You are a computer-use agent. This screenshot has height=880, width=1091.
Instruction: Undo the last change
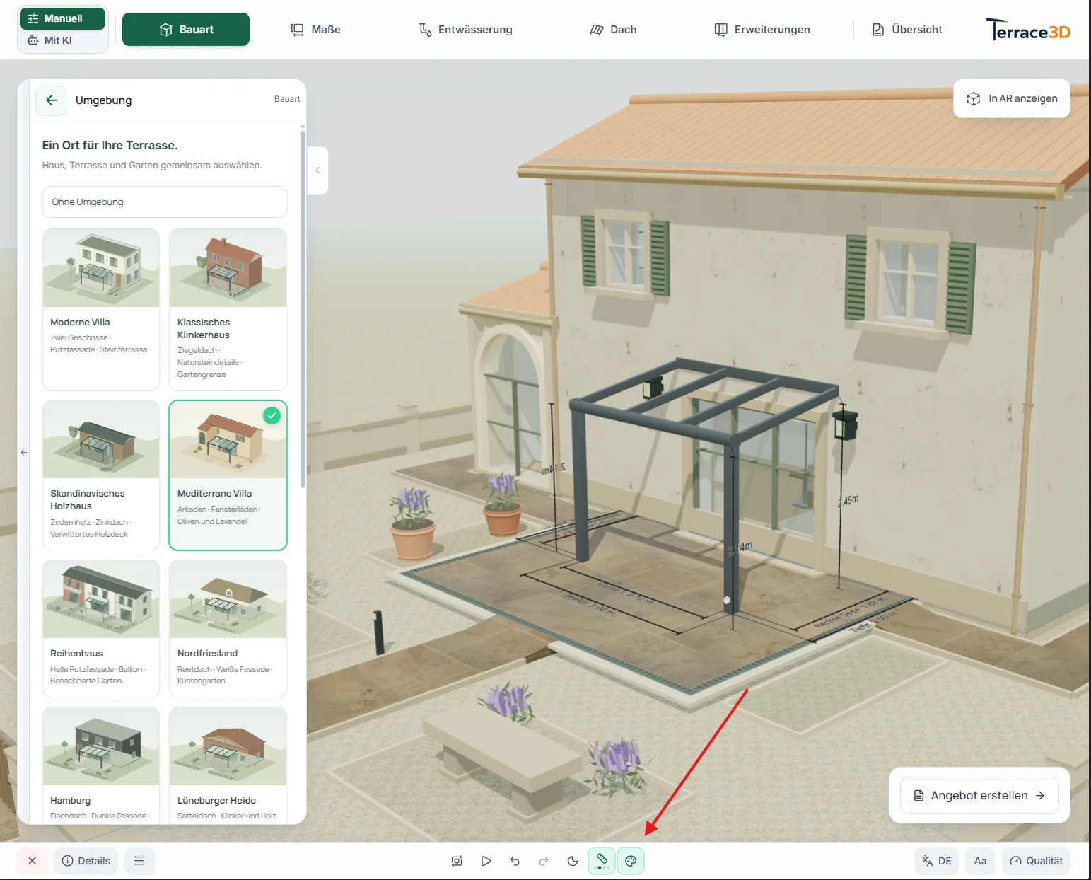515,861
